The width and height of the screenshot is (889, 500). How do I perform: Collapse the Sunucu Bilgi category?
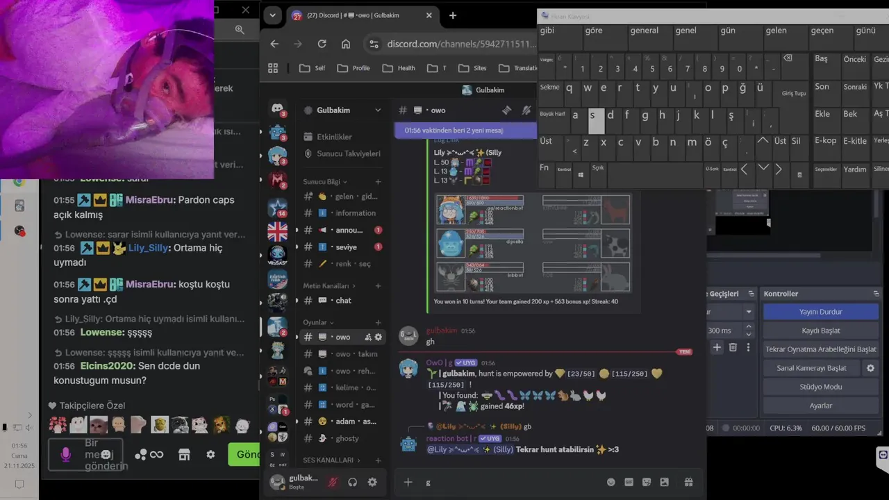[324, 182]
